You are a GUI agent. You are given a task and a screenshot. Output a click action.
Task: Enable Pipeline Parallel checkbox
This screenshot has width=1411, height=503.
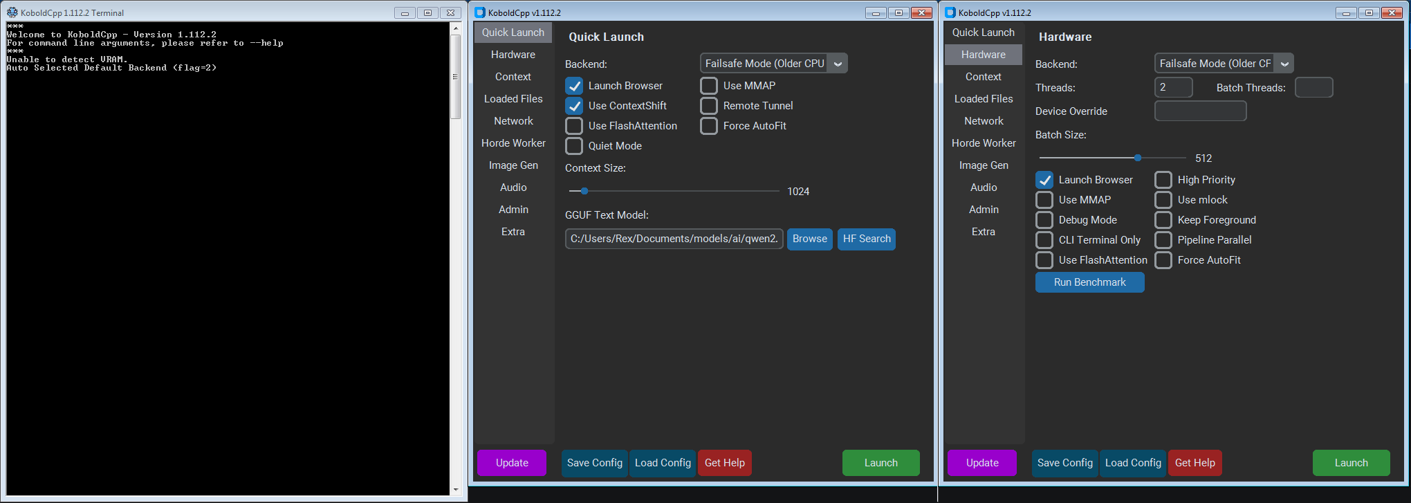click(x=1163, y=240)
